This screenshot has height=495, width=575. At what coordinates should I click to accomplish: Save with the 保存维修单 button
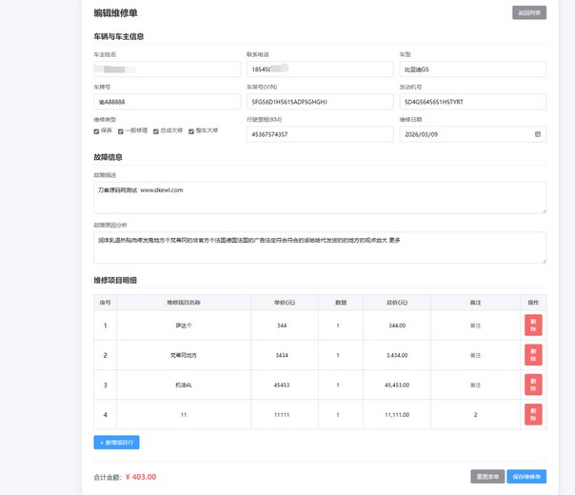coord(526,476)
